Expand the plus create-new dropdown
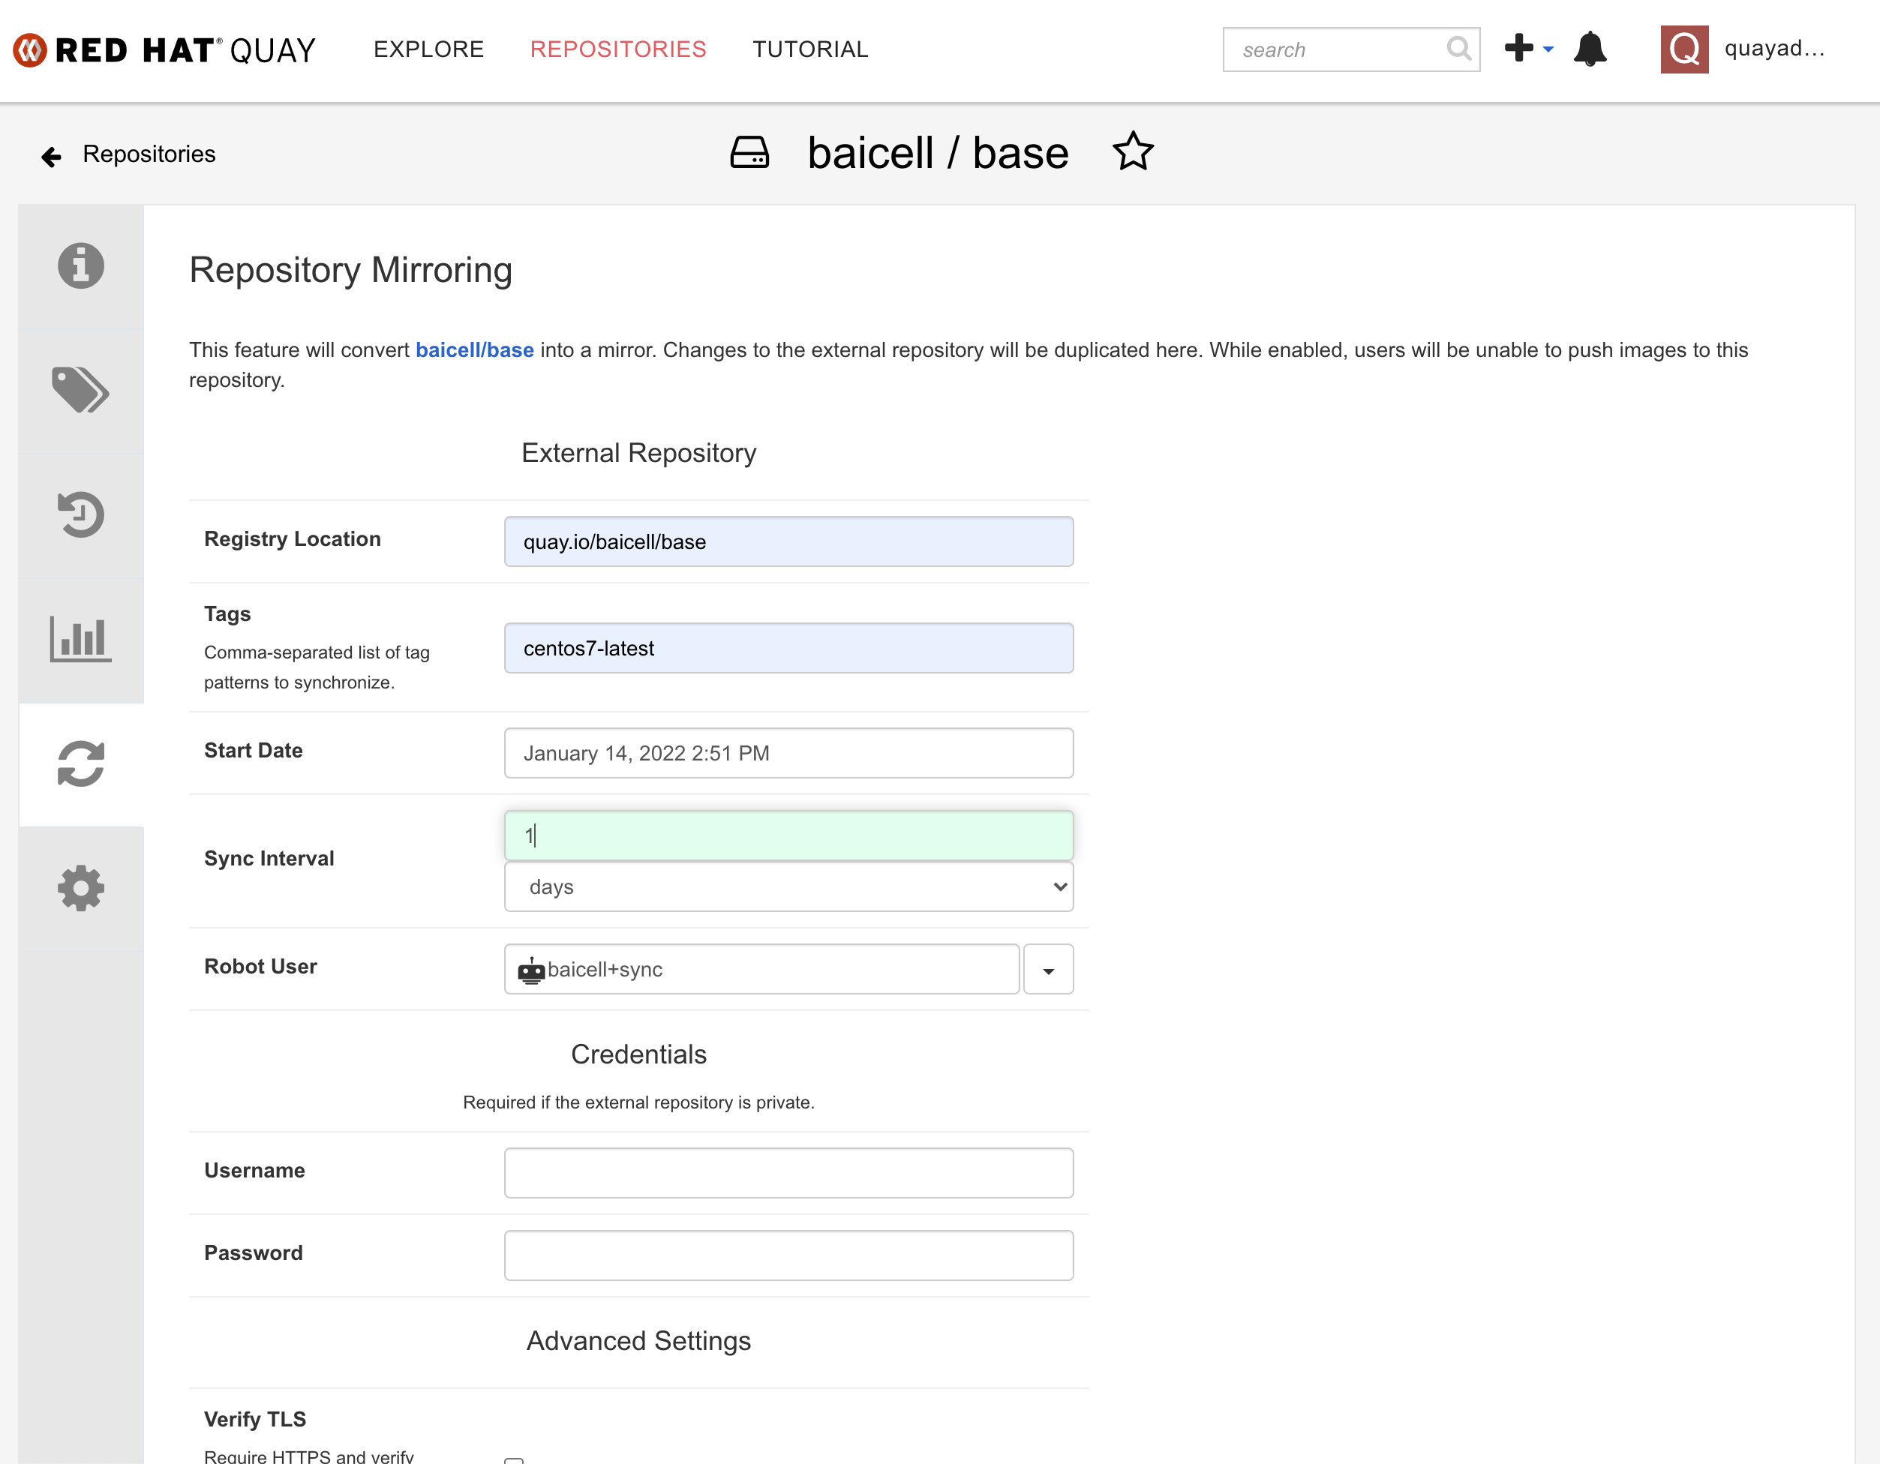This screenshot has height=1464, width=1880. coord(1528,49)
